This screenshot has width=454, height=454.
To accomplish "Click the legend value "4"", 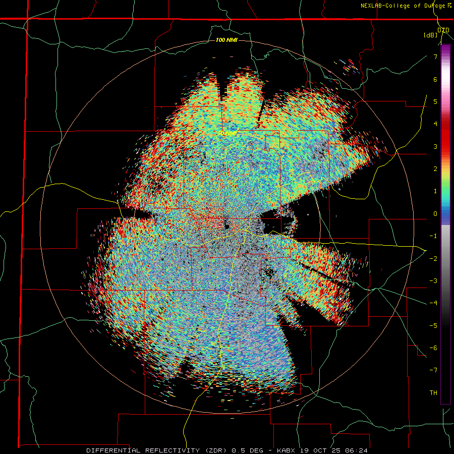I will (x=435, y=124).
